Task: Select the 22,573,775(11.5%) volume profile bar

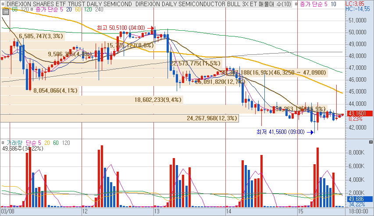Action: point(111,63)
